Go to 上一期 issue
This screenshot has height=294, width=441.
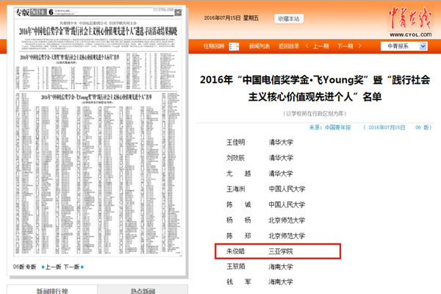pyautogui.click(x=321, y=46)
